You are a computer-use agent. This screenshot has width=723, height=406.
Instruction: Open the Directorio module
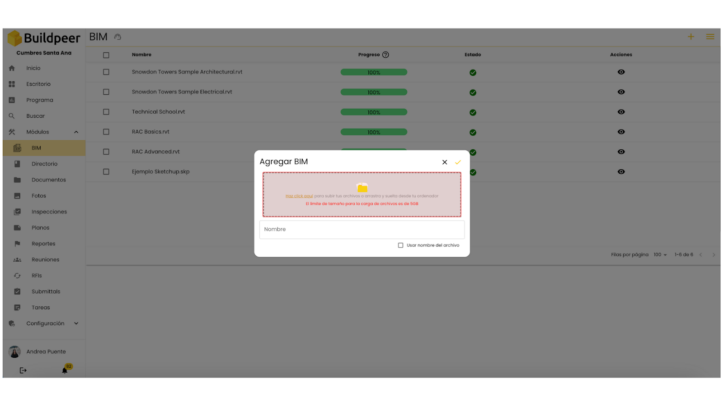click(x=44, y=164)
